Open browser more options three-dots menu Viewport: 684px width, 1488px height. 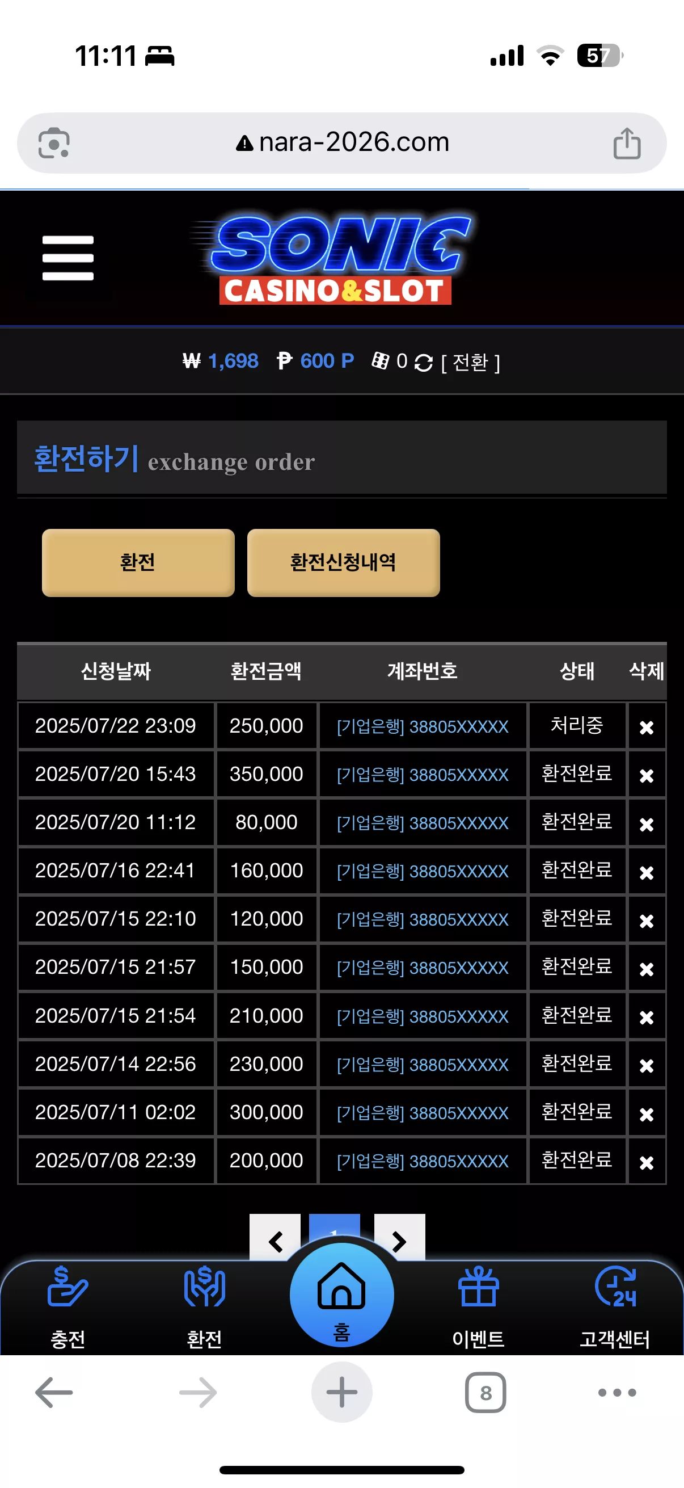coord(617,1393)
